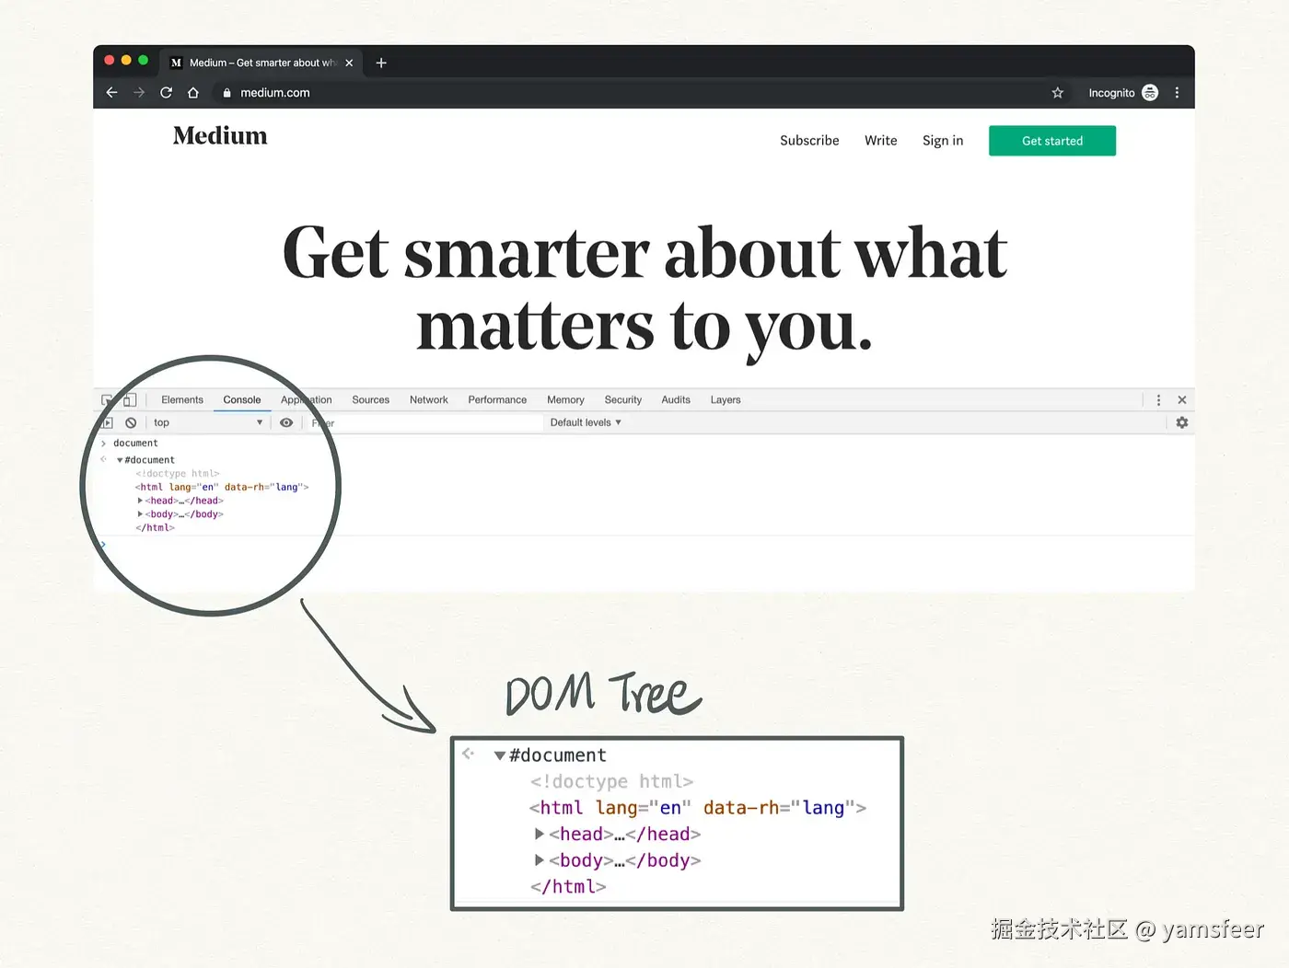Switch to the Network tab
This screenshot has height=968, width=1289.
tap(428, 399)
